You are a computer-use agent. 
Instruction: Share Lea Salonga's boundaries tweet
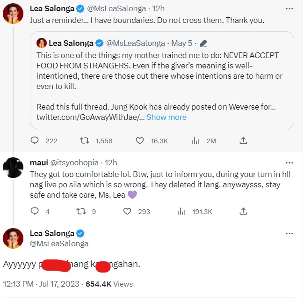[243, 140]
